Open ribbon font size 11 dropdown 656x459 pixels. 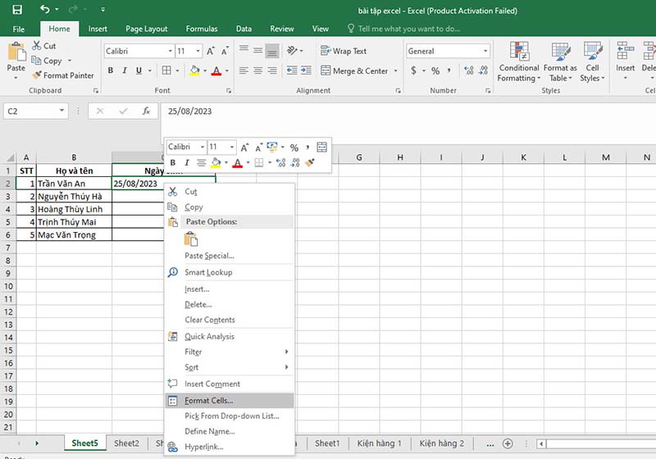(198, 51)
